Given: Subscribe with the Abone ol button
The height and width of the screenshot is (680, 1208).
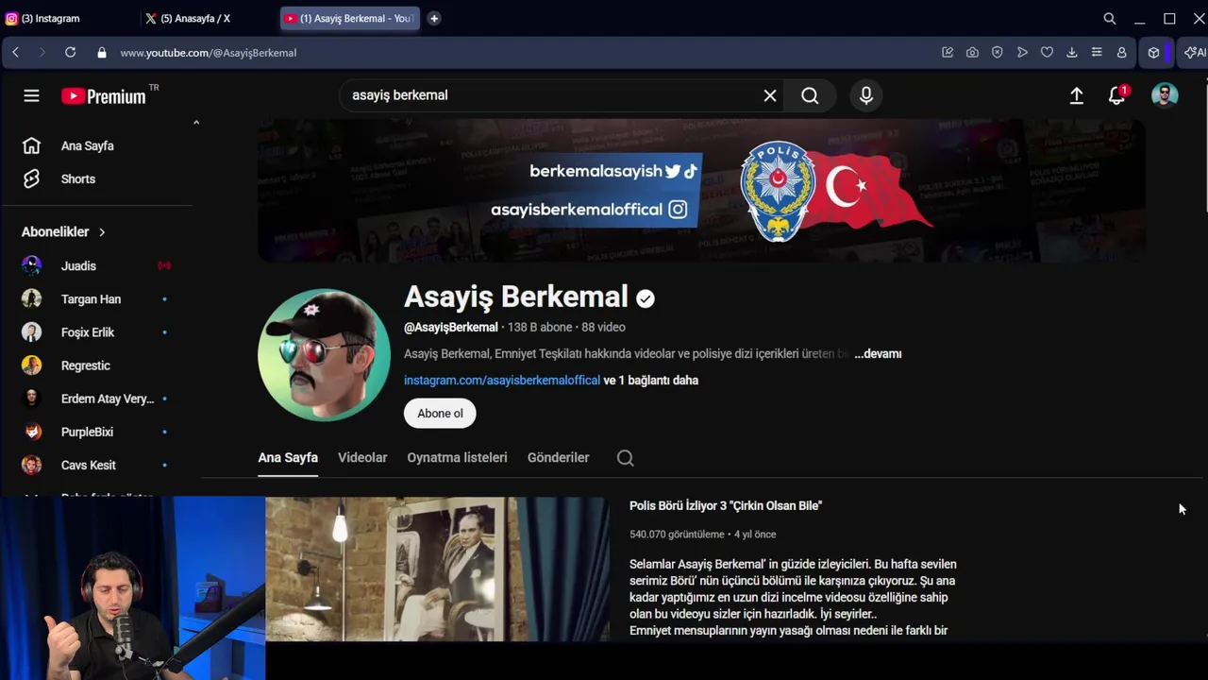Looking at the screenshot, I should point(440,414).
